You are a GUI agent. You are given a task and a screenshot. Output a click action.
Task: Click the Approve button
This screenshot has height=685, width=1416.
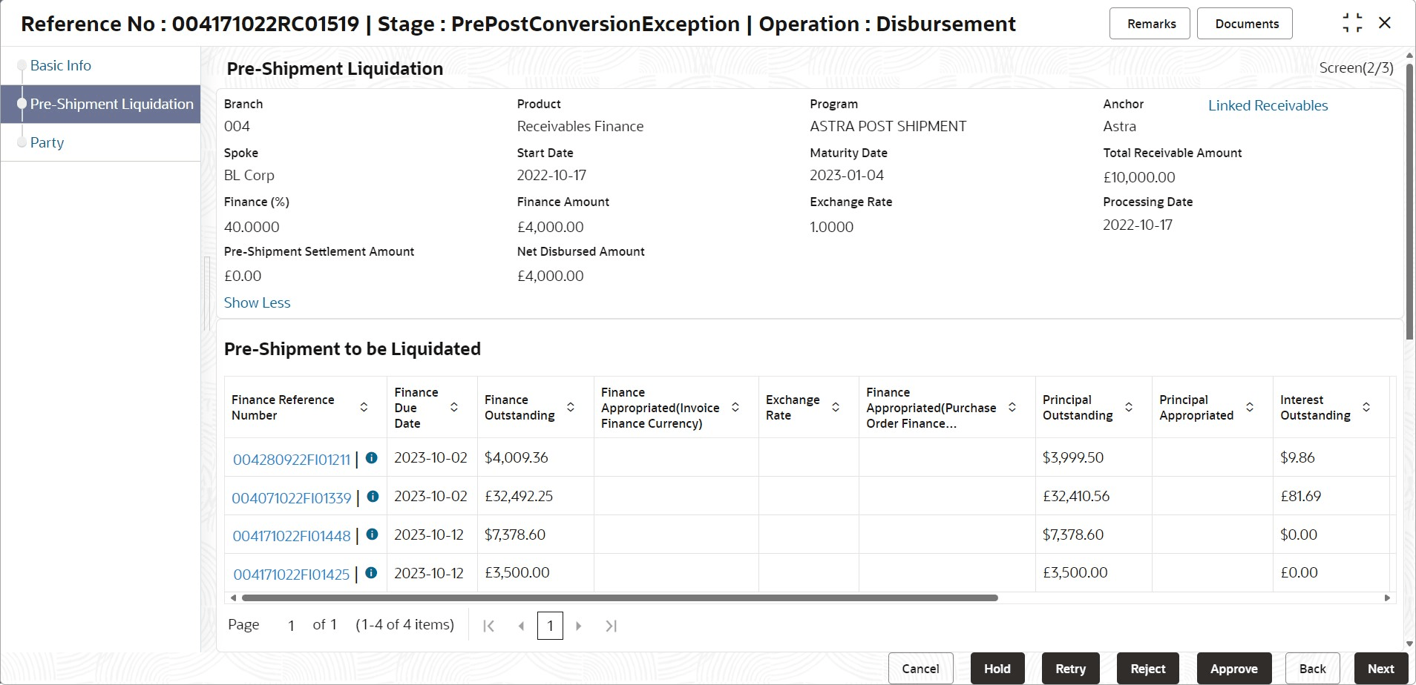click(x=1233, y=668)
